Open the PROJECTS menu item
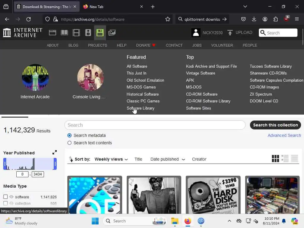 [x=97, y=45]
